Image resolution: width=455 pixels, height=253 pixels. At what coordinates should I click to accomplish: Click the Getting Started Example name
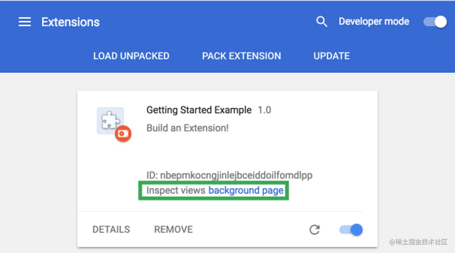(x=199, y=110)
